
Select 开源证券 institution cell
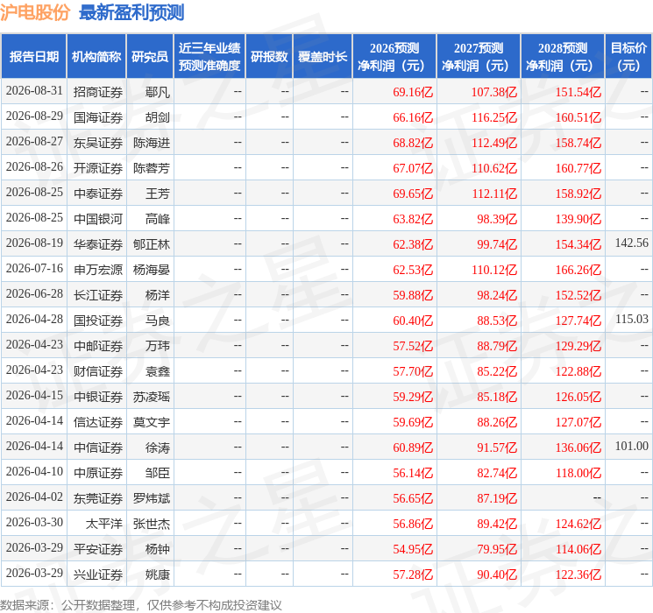98,168
